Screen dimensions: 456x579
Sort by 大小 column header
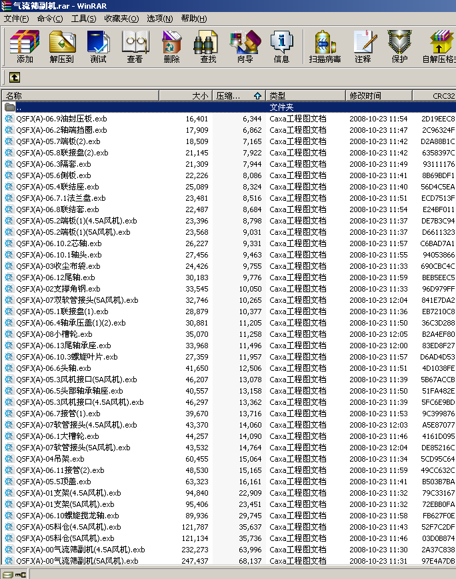[185, 95]
